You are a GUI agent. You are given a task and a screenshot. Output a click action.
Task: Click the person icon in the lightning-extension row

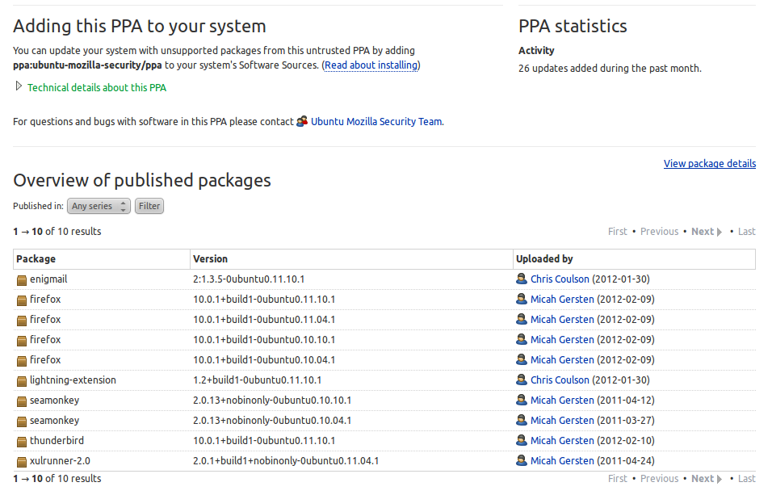(522, 380)
